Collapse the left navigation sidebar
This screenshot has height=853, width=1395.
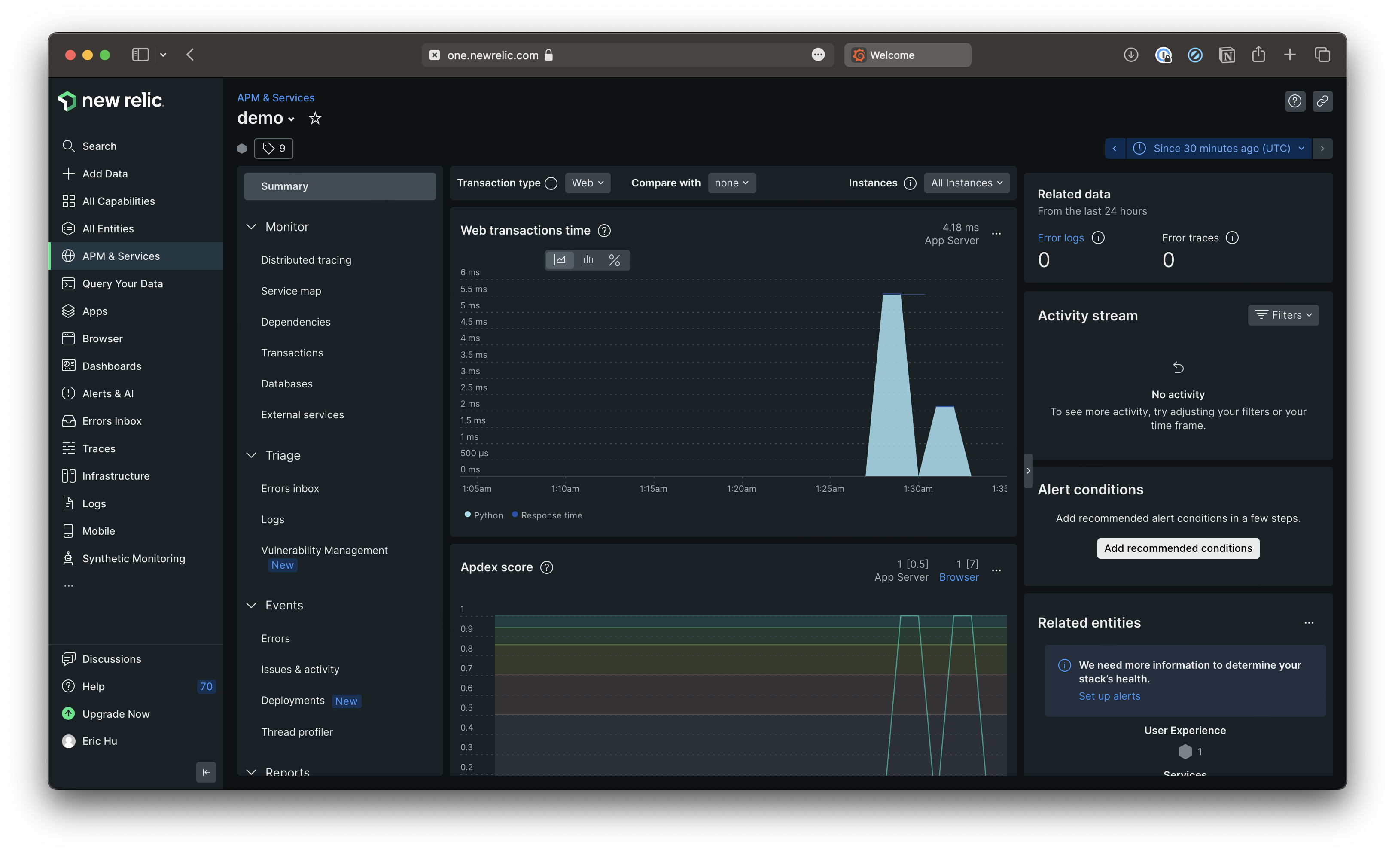pos(205,772)
